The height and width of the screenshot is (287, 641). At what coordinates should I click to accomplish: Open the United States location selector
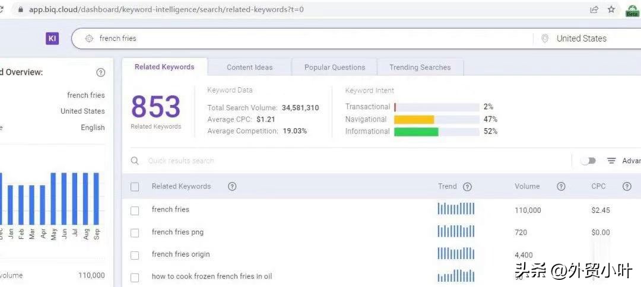click(580, 39)
